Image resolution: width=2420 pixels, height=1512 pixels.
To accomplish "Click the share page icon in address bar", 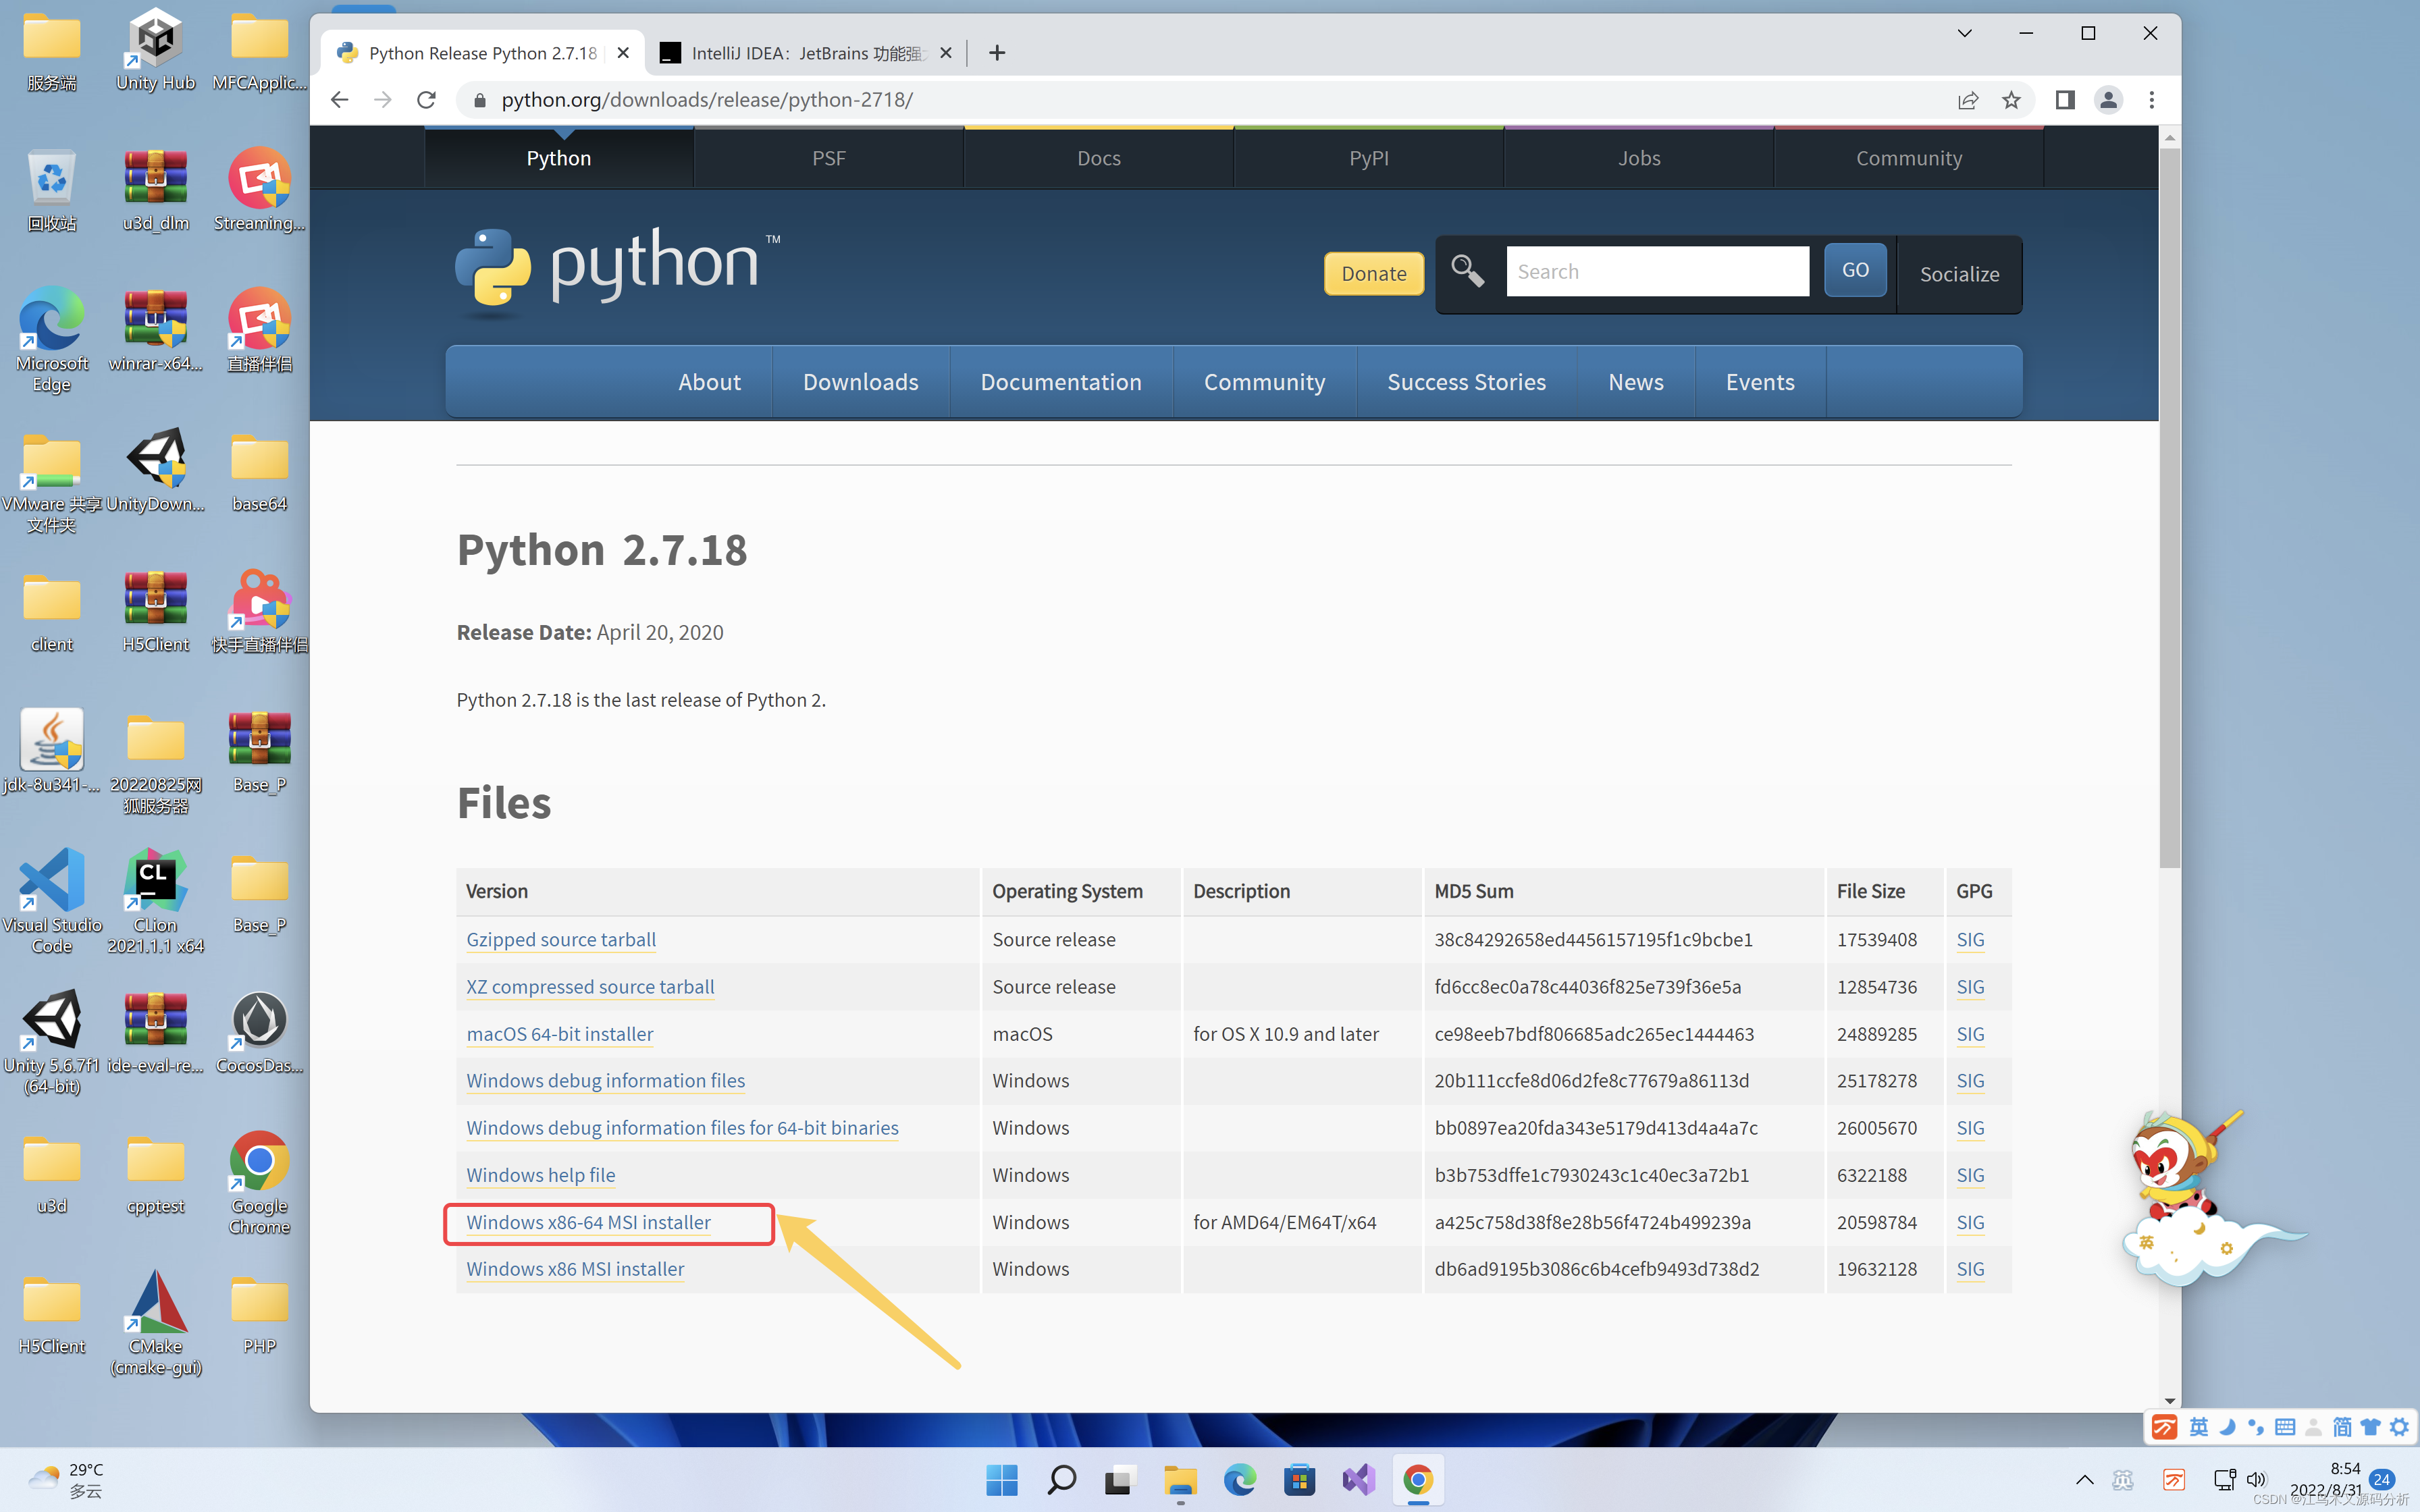I will [x=1968, y=100].
